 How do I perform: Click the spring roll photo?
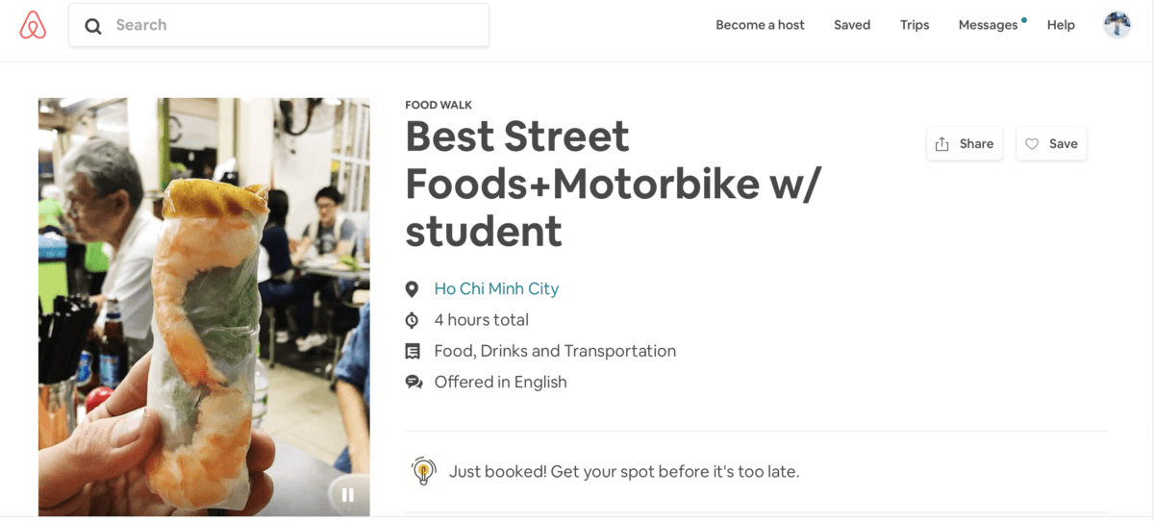(x=204, y=308)
